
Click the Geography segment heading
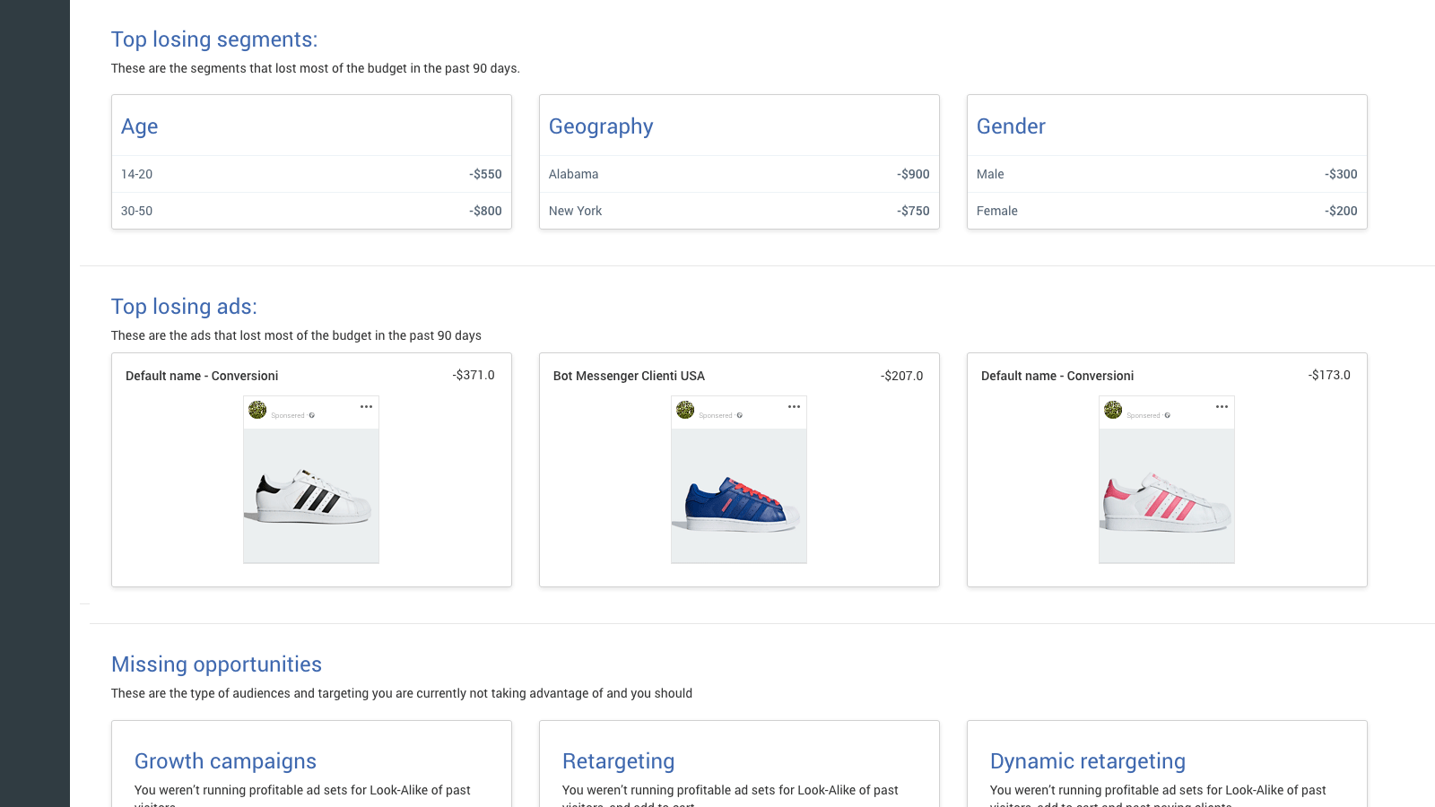(x=601, y=126)
